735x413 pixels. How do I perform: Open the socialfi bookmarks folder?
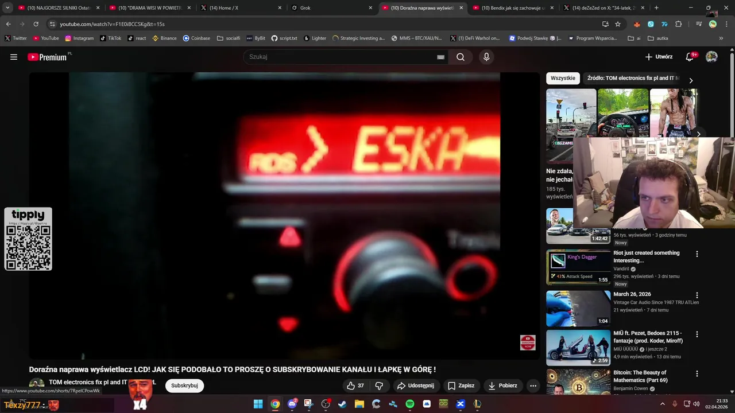228,38
